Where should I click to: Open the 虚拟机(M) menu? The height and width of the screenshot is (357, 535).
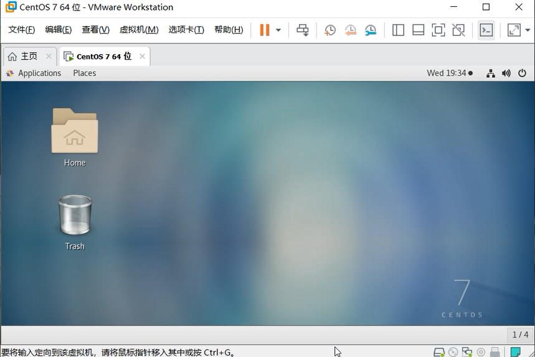139,30
